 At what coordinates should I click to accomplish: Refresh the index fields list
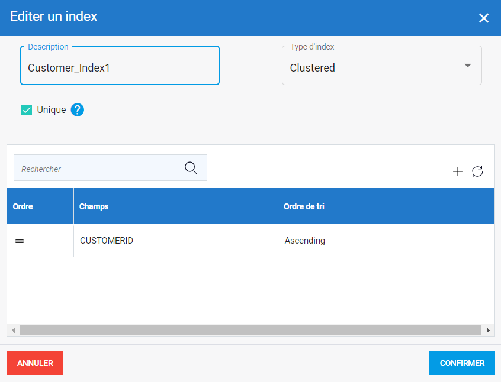pos(477,171)
